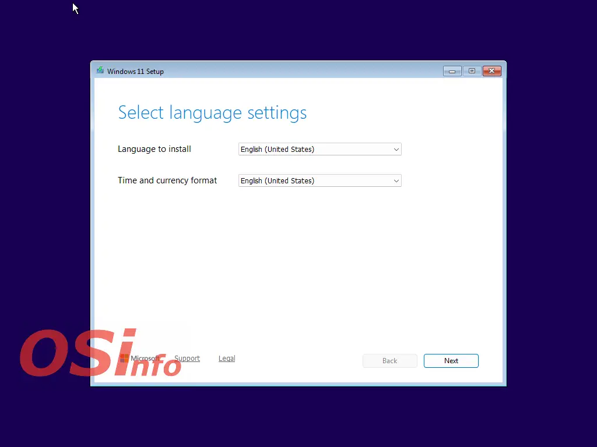The width and height of the screenshot is (597, 447).
Task: Click the Microsoft wordmark text
Action: click(x=145, y=359)
